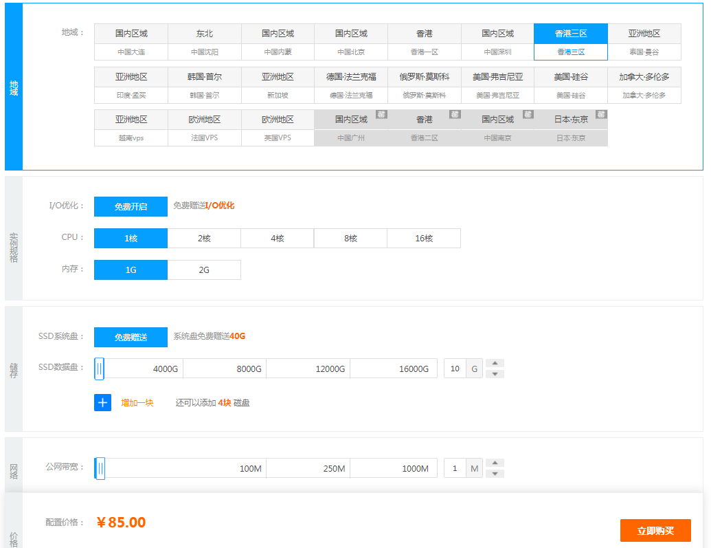Select the 2G memory option
Screen dimensions: 711x548
pos(203,270)
